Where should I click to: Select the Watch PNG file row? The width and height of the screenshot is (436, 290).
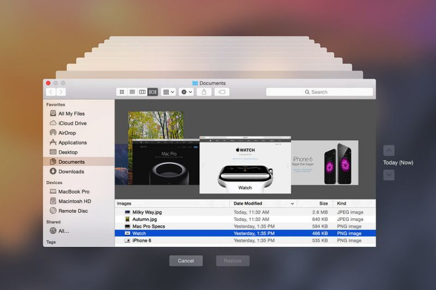[x=245, y=233]
